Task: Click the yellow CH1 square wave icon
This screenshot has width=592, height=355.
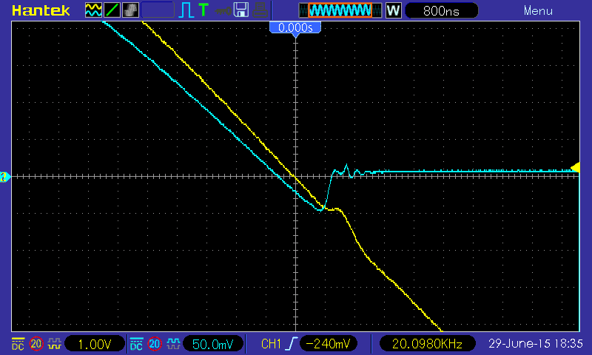Action: coord(55,344)
